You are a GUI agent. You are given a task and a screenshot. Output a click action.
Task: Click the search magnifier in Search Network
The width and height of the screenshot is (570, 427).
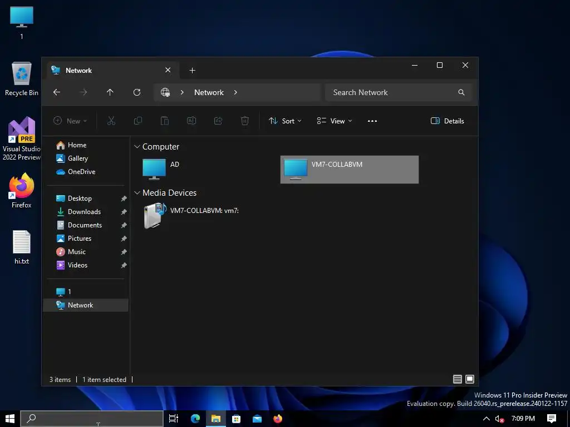coord(461,92)
